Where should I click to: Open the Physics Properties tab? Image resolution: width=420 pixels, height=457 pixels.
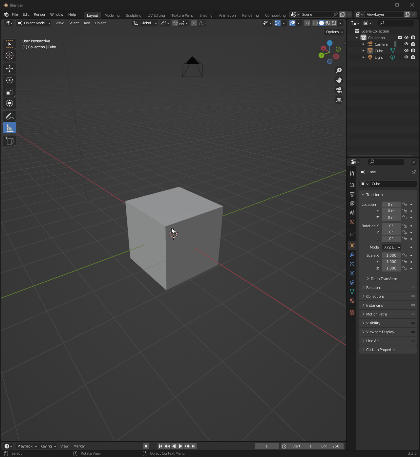352,273
